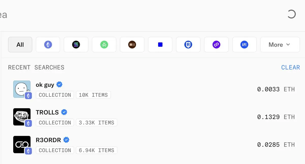The width and height of the screenshot is (305, 164).
Task: Click the 0.0033 ETH floor price
Action: point(276,89)
